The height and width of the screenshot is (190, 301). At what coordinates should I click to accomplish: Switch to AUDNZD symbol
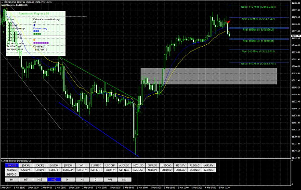coord(12,170)
